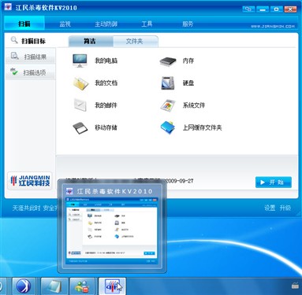This screenshot has width=302, height=295.
Task: Maximize the KV2010 window
Action: pos(277,9)
